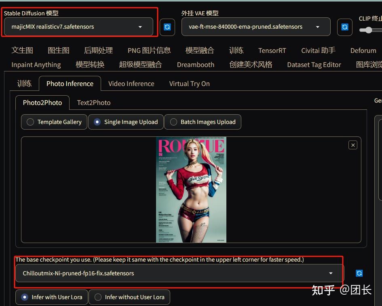Open the Photo Inference tab
382x306 pixels.
70,84
